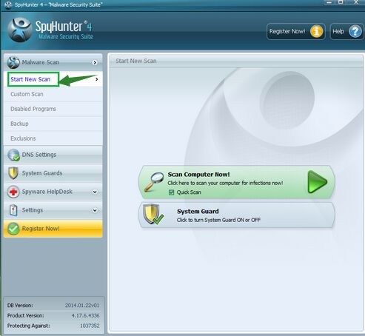Open the Settings section label

[33, 210]
